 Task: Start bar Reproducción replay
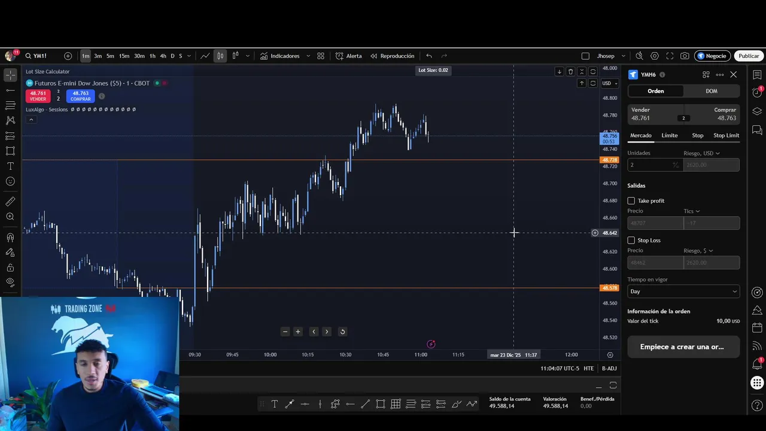tap(392, 56)
